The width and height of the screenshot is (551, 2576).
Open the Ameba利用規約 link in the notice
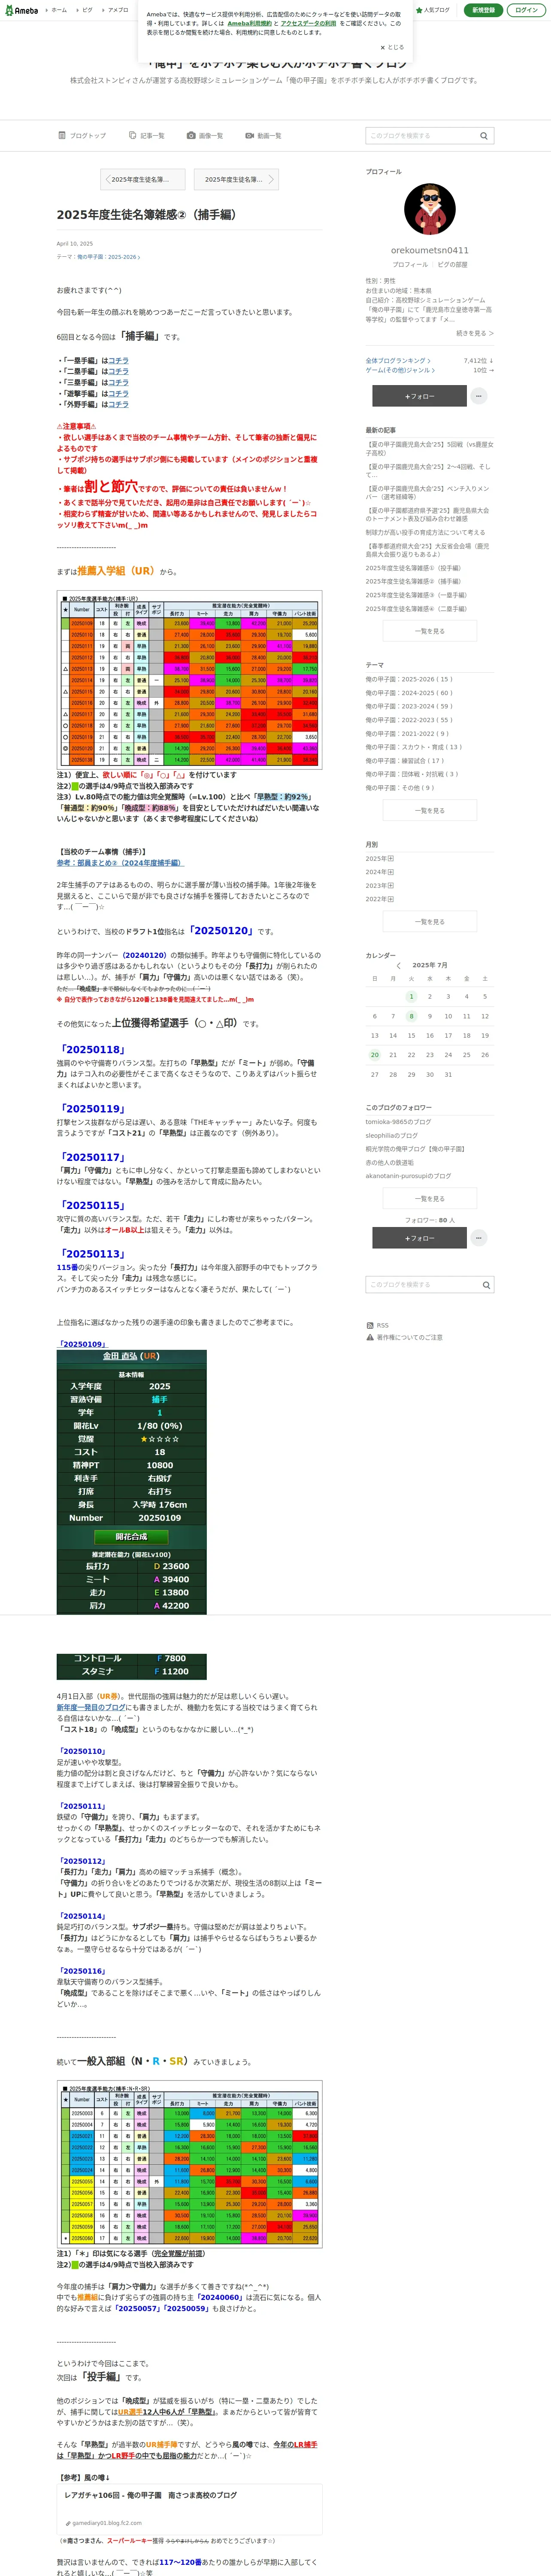pyautogui.click(x=249, y=23)
